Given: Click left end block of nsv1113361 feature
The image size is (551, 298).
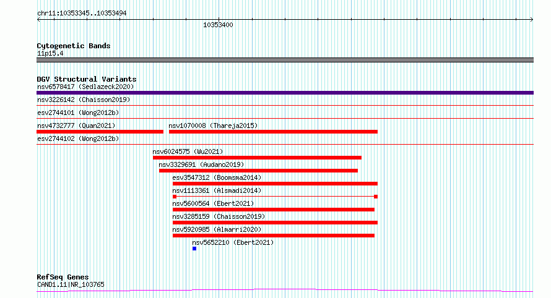Looking at the screenshot, I should click(x=175, y=197).
